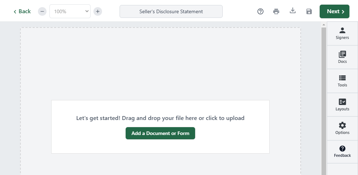
Task: Open the Docs panel
Action: 342,57
